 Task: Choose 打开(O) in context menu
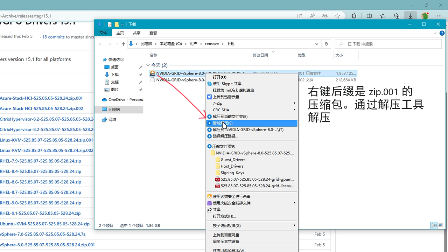pos(252,77)
